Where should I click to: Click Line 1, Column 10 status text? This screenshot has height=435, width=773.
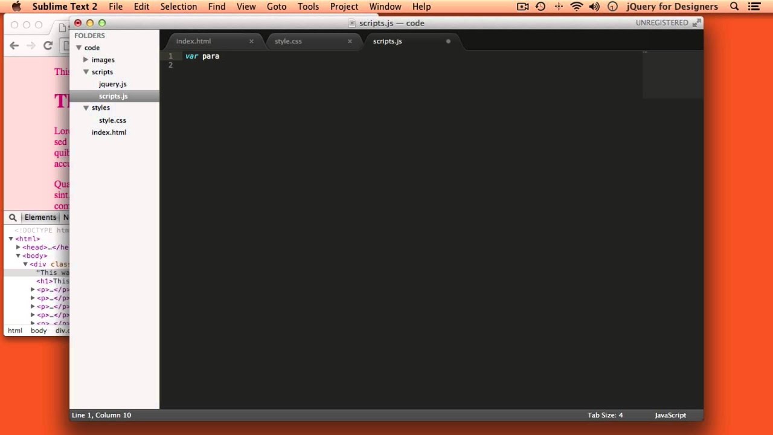pyautogui.click(x=101, y=415)
